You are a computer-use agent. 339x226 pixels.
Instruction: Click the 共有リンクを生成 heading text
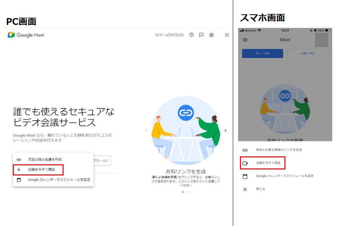coord(185,171)
